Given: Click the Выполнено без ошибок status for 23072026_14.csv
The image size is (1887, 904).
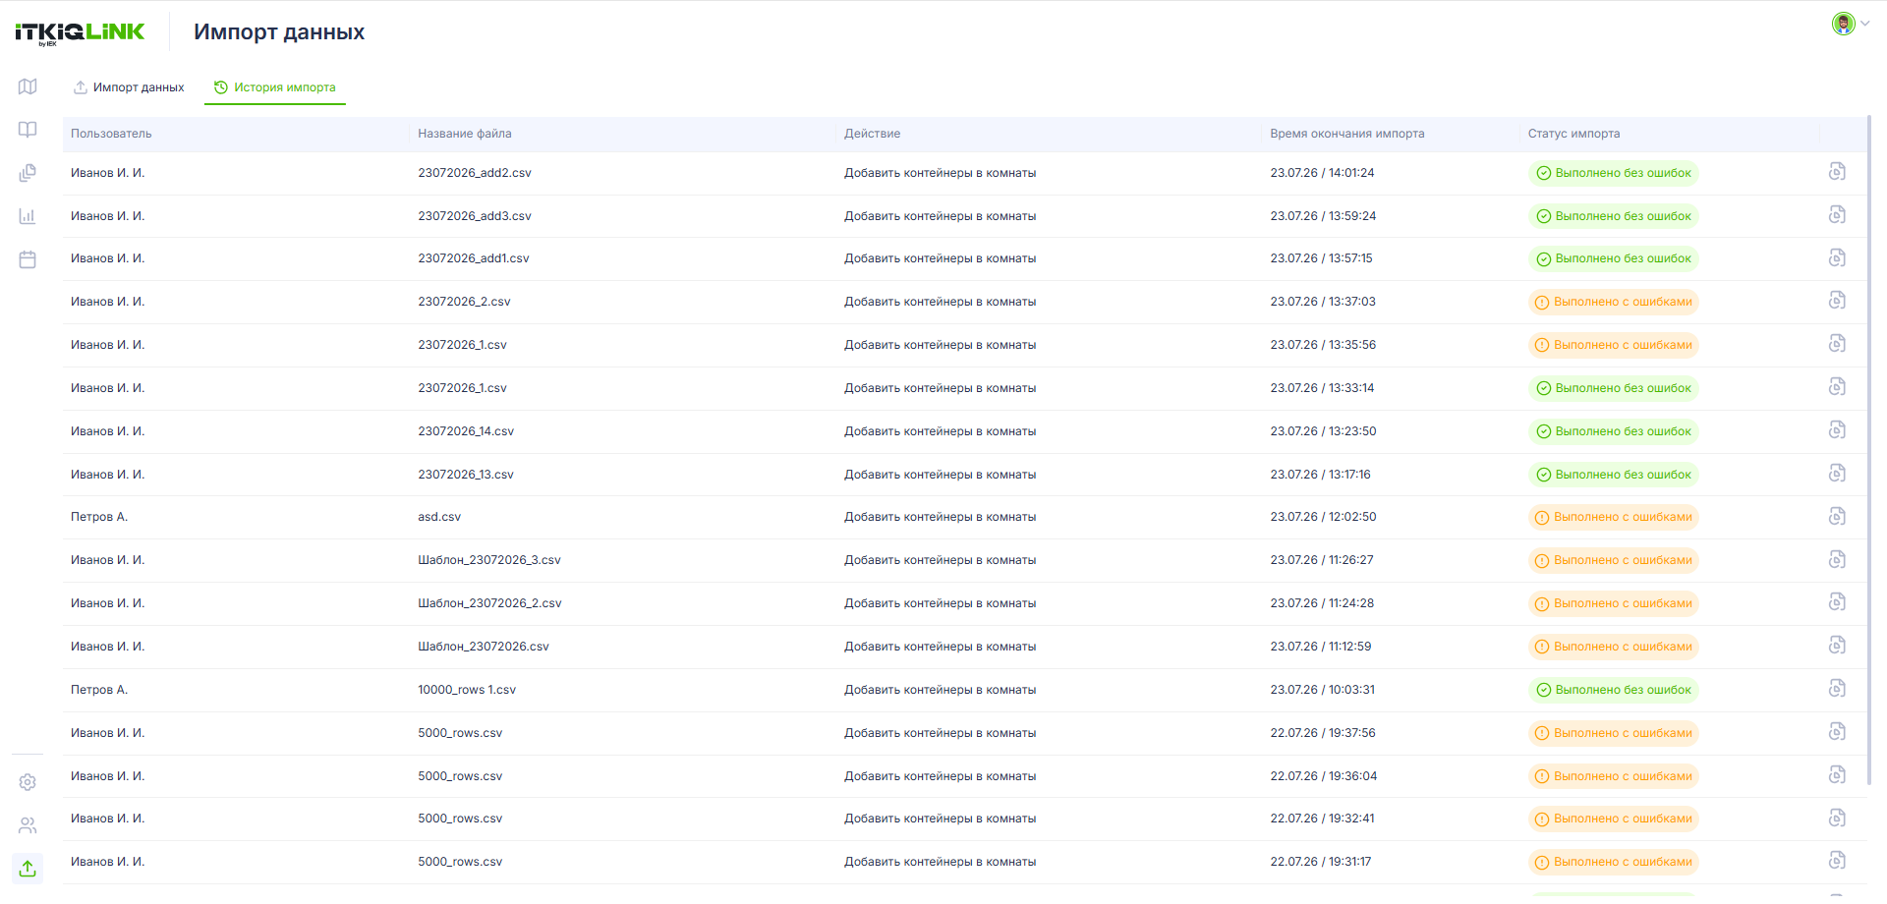Looking at the screenshot, I should (1614, 431).
